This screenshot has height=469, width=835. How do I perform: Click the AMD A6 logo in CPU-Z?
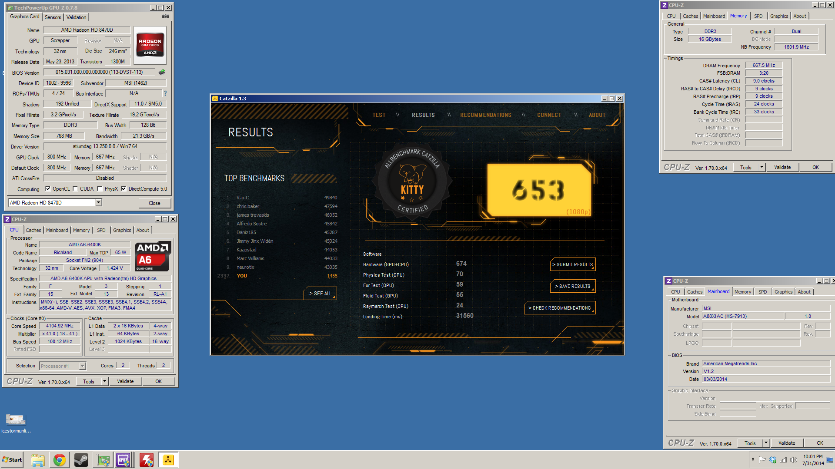click(153, 256)
